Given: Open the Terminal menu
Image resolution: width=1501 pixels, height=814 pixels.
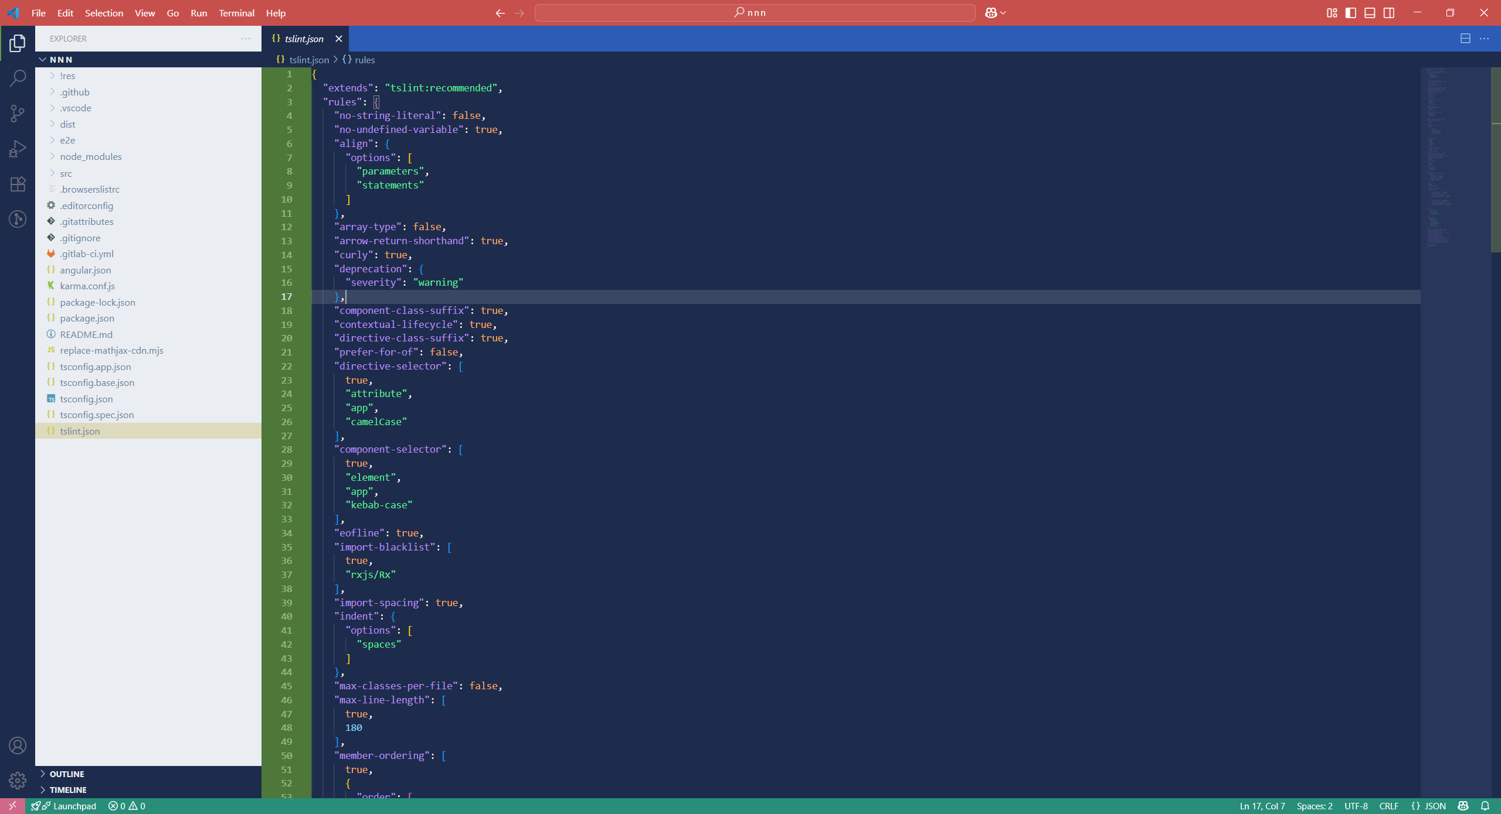Looking at the screenshot, I should click(x=236, y=13).
